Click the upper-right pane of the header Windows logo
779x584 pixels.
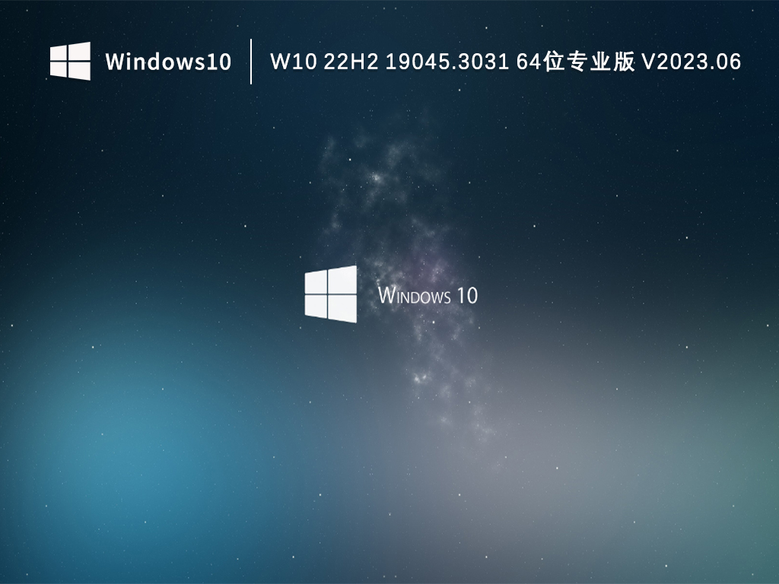[x=81, y=51]
